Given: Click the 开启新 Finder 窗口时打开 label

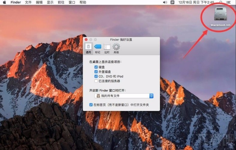Looking at the screenshot, I should [108, 91].
